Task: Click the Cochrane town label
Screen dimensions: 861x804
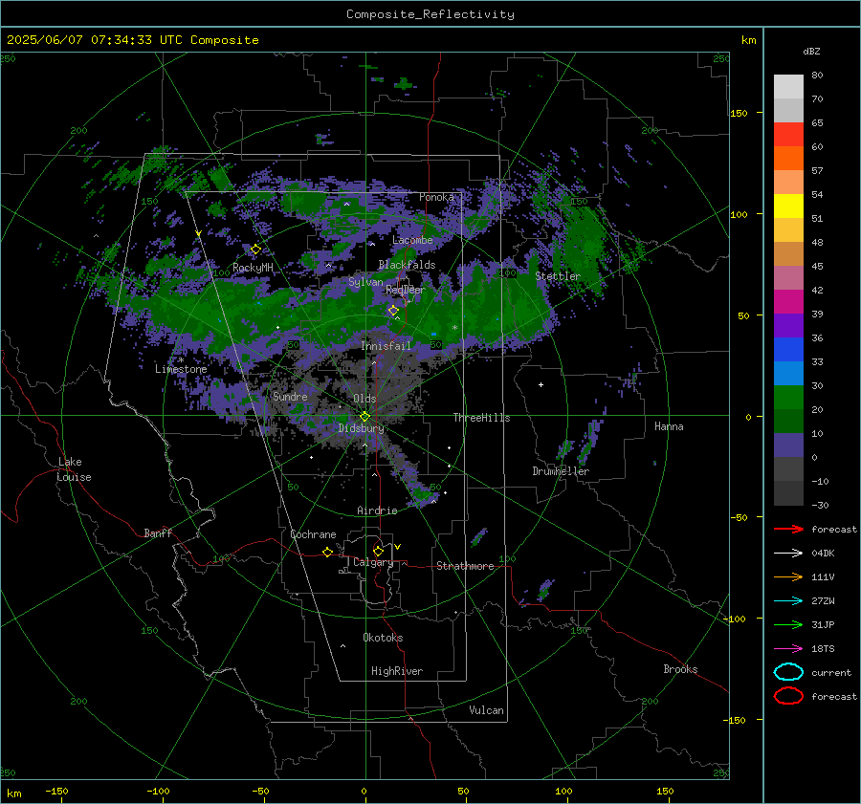Action: (x=313, y=534)
